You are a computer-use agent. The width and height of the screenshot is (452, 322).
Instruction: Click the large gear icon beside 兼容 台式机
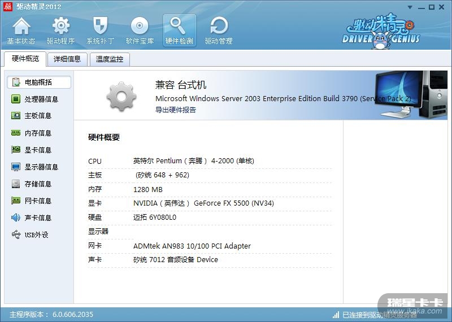(121, 96)
